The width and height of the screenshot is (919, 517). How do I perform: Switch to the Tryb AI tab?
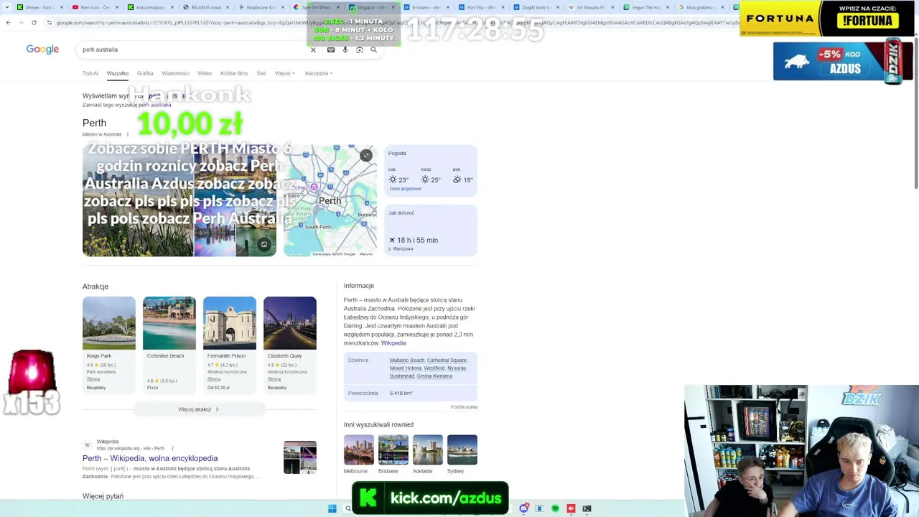pyautogui.click(x=90, y=73)
